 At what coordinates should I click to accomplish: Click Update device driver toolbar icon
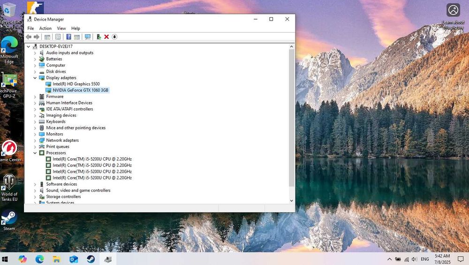[x=98, y=37]
